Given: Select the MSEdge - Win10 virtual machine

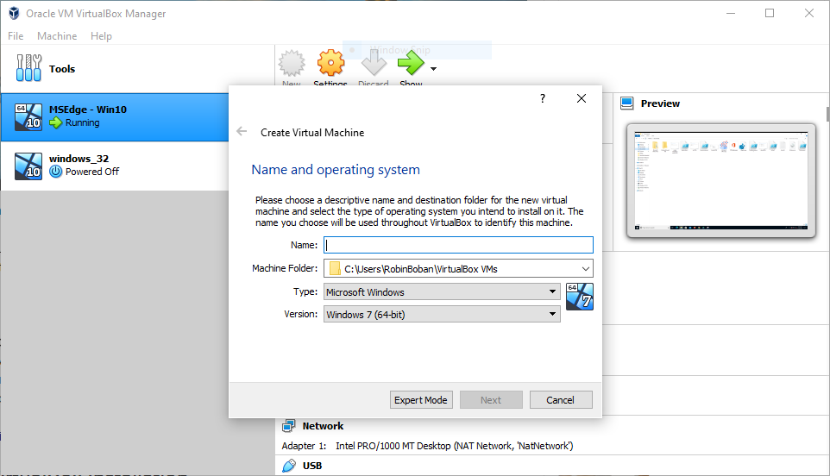Looking at the screenshot, I should point(115,117).
